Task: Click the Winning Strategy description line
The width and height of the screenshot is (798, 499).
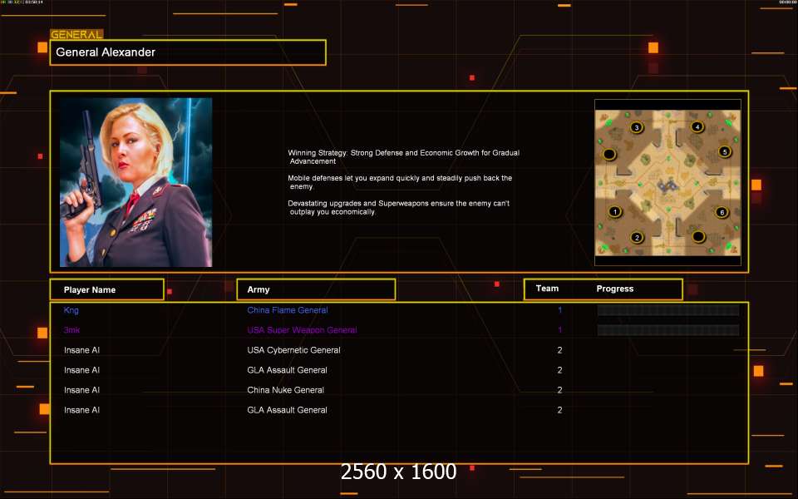Action: [404, 157]
